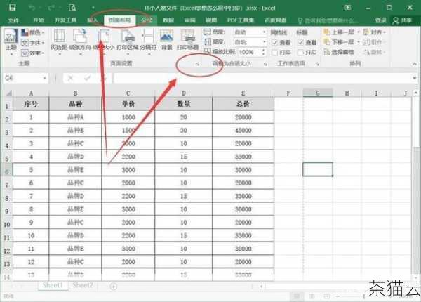Select the Sheet2 worksheet tab
The height and width of the screenshot is (302, 421).
pyautogui.click(x=83, y=285)
